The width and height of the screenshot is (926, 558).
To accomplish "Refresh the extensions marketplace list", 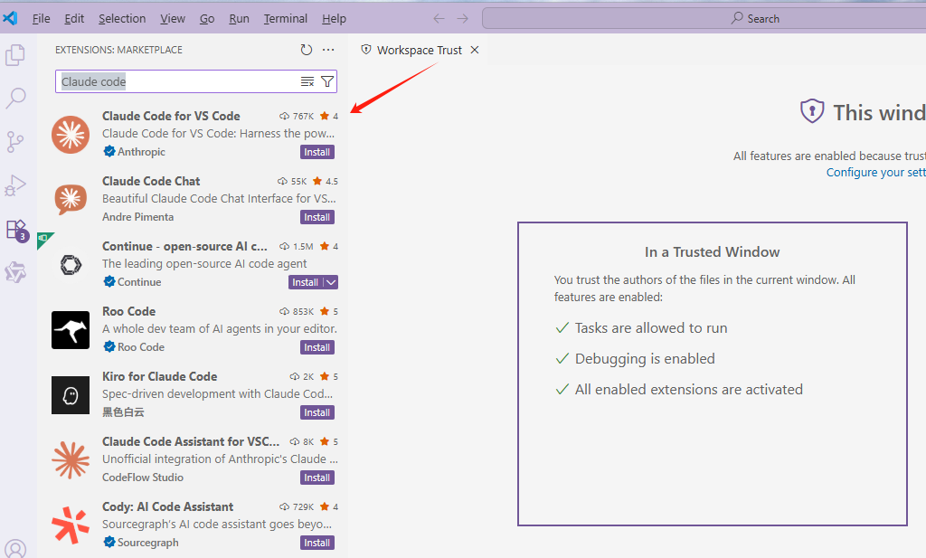I will click(x=306, y=50).
